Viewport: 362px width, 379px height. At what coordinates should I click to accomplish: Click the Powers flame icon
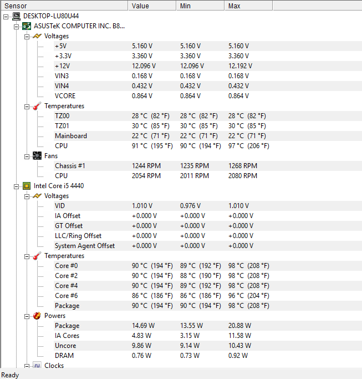[37, 316]
